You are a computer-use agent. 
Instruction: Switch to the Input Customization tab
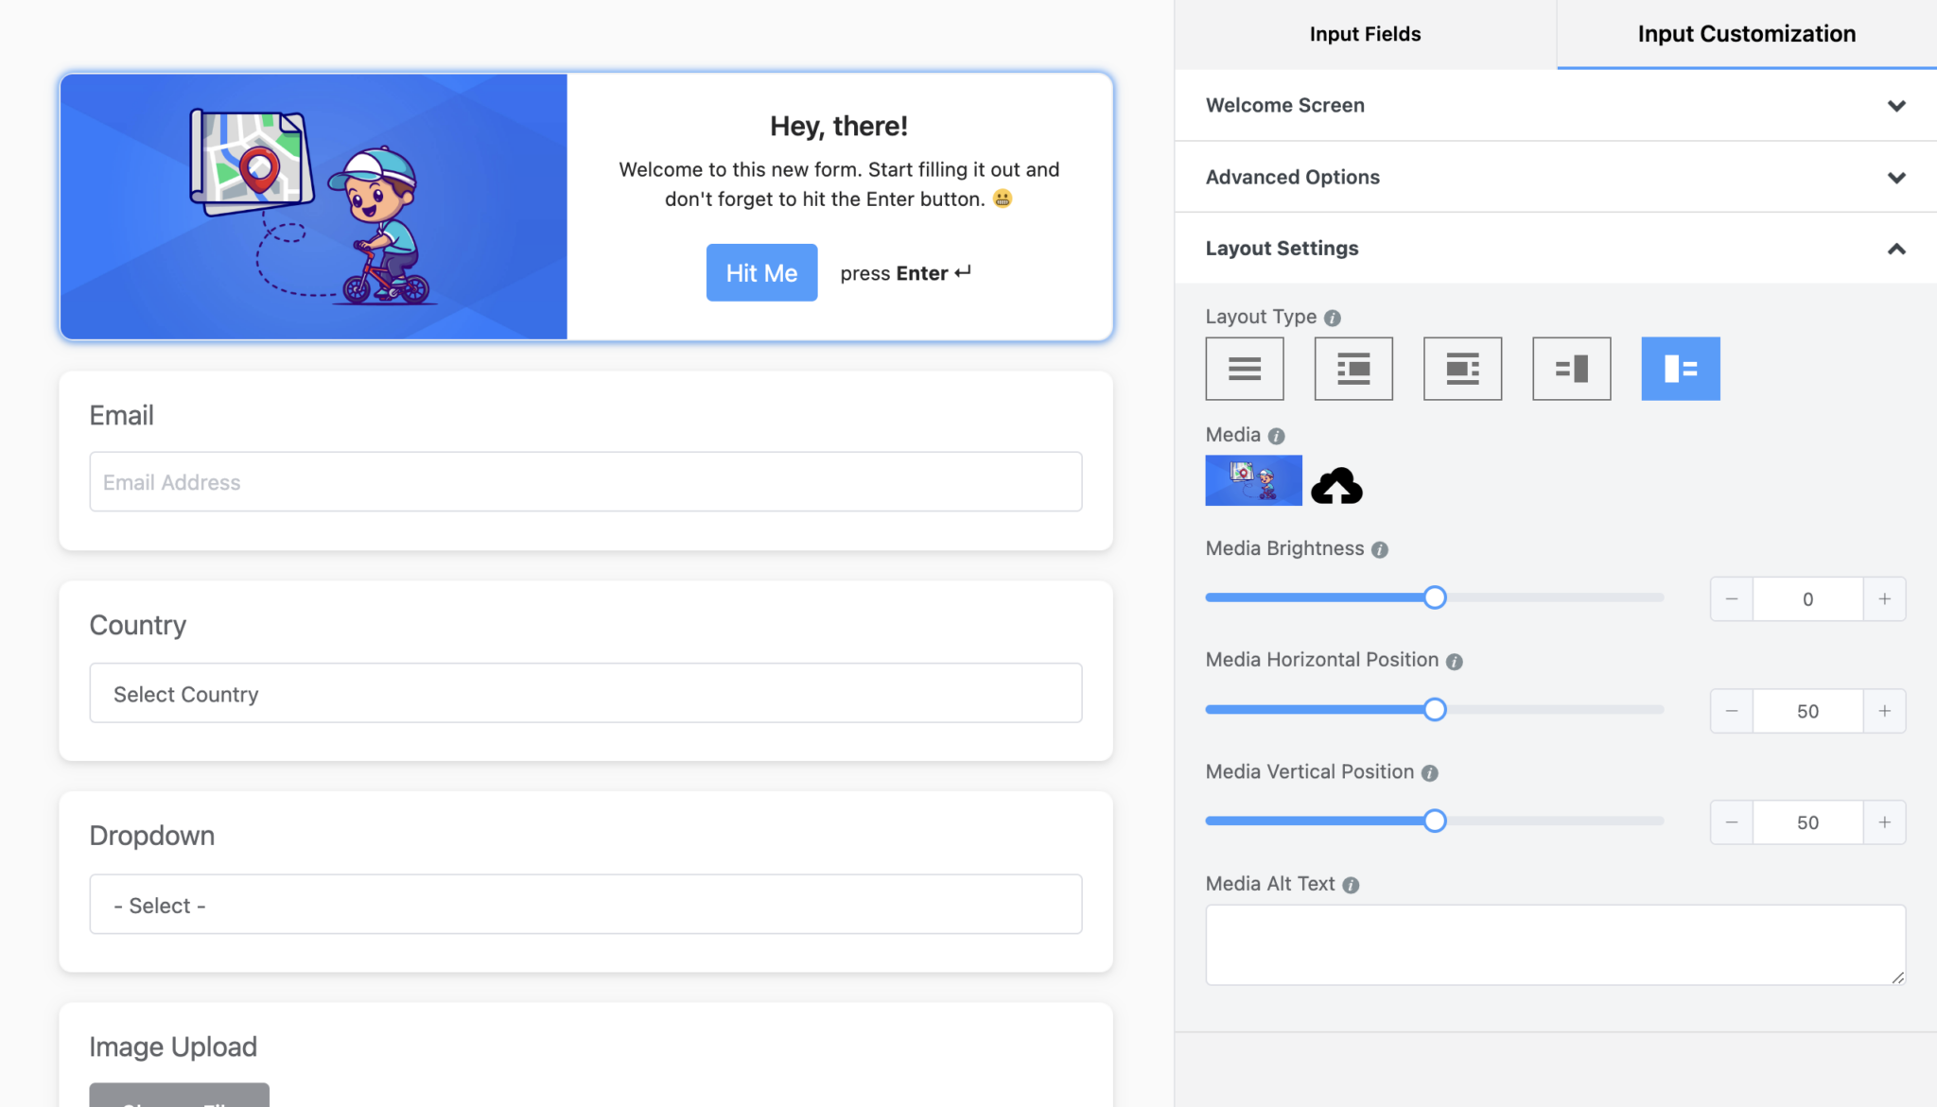coord(1745,34)
